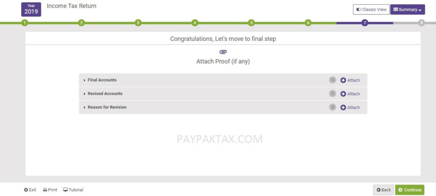This screenshot has height=196, width=436.
Task: Click the plus icon for Reason for Revision
Action: coord(343,107)
